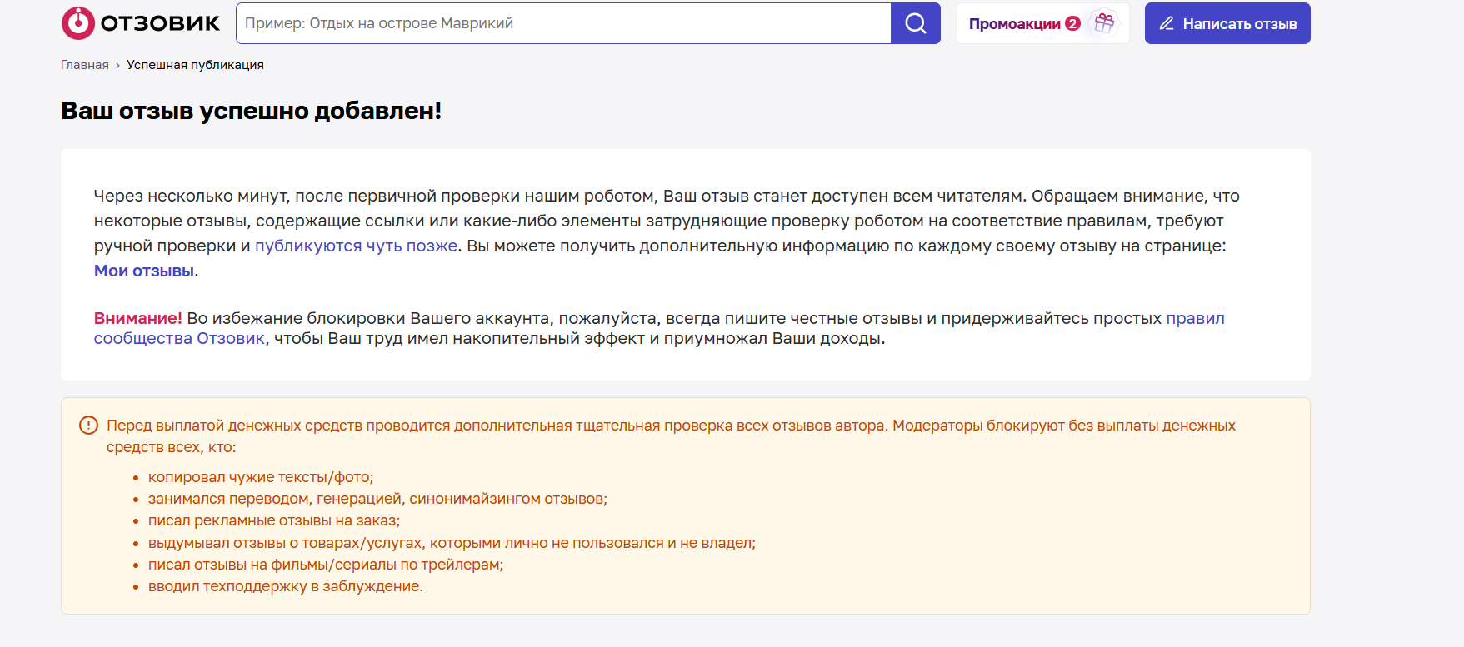Open the Мои отзывы link

tap(144, 271)
